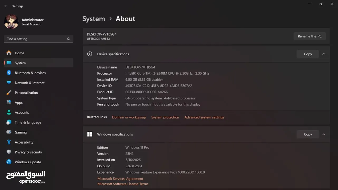This screenshot has width=338, height=190.
Task: Select the OS build 22631.2861 value
Action: click(x=134, y=166)
